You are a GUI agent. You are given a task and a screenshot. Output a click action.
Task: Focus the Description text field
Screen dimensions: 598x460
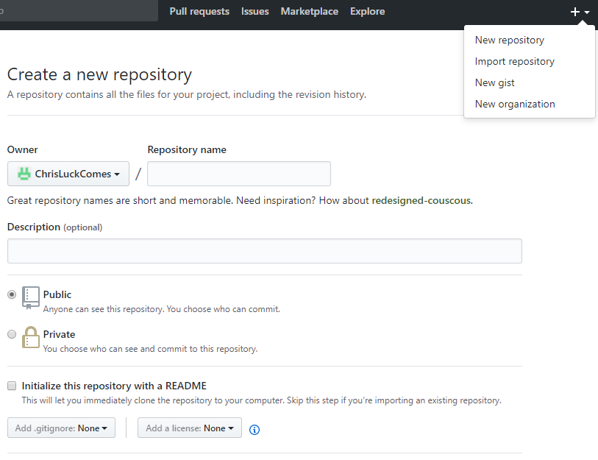[x=265, y=251]
